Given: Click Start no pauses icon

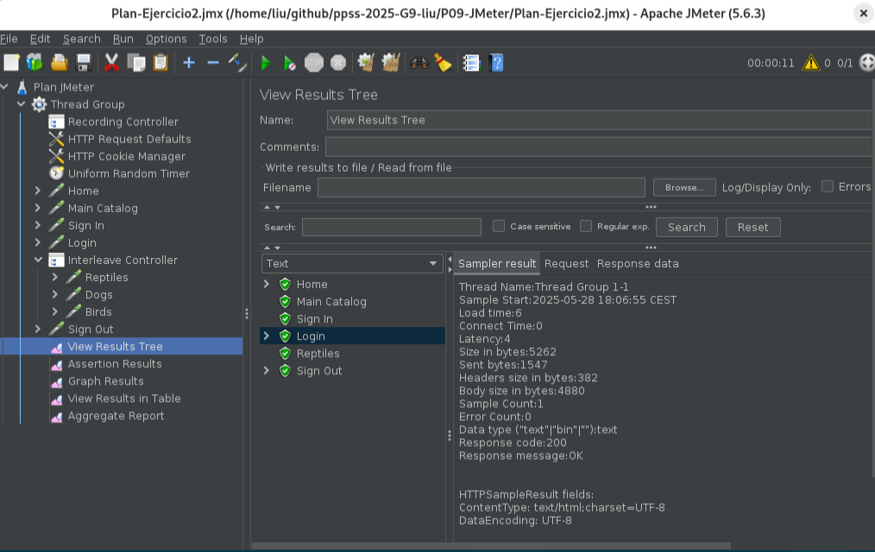Looking at the screenshot, I should point(290,63).
